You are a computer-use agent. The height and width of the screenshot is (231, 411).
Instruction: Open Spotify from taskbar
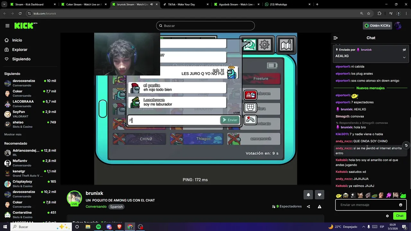(x=98, y=227)
